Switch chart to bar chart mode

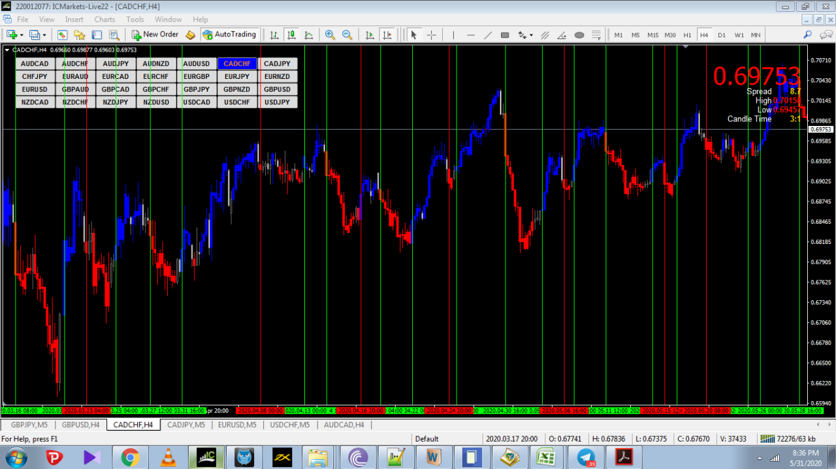pos(274,35)
